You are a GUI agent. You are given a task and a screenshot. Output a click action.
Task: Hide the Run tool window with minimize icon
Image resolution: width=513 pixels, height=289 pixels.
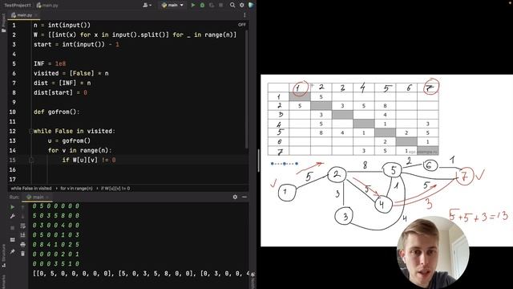pos(244,197)
